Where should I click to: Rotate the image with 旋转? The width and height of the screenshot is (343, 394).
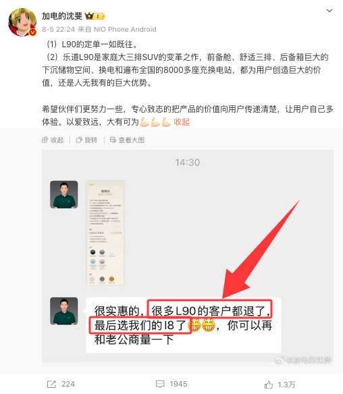(86, 140)
